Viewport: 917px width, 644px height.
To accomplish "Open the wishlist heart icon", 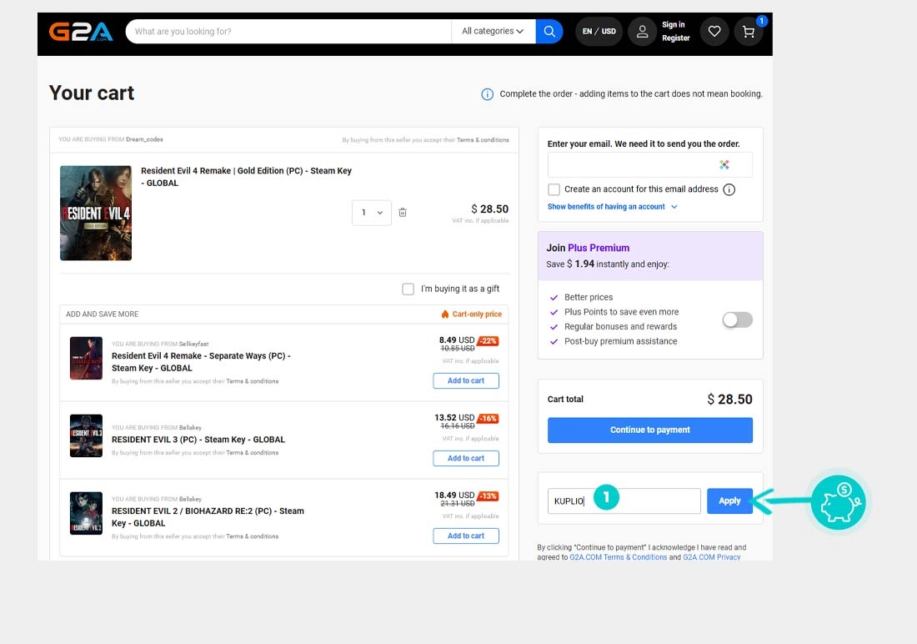I will [x=714, y=32].
